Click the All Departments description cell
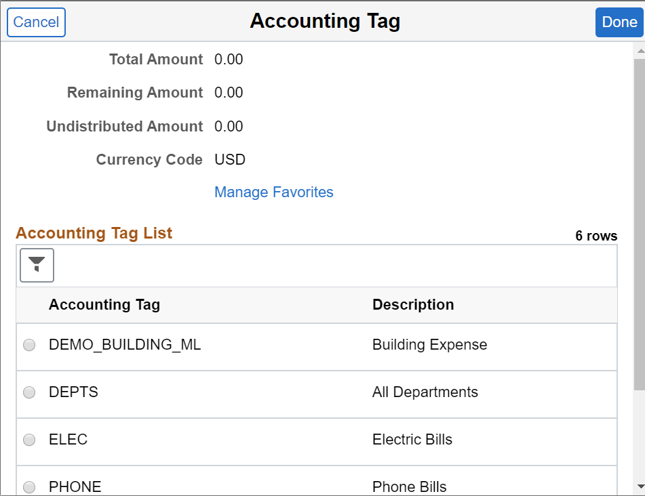 [425, 392]
